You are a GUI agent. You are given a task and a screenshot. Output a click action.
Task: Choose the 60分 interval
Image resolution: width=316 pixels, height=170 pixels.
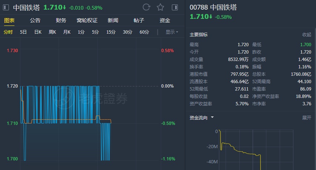click(x=144, y=32)
